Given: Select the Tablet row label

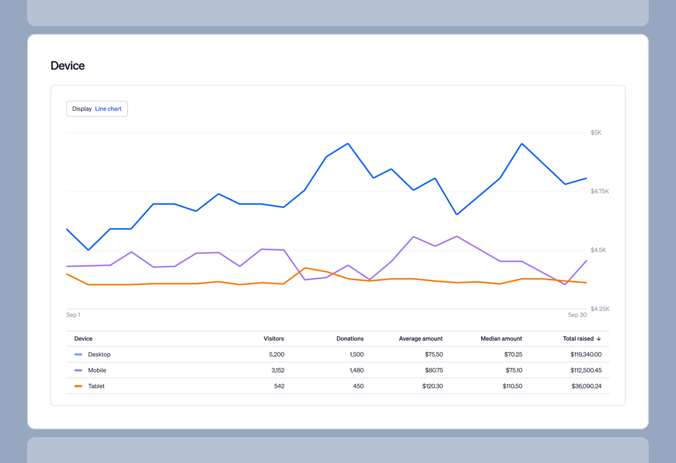Looking at the screenshot, I should click(x=96, y=386).
